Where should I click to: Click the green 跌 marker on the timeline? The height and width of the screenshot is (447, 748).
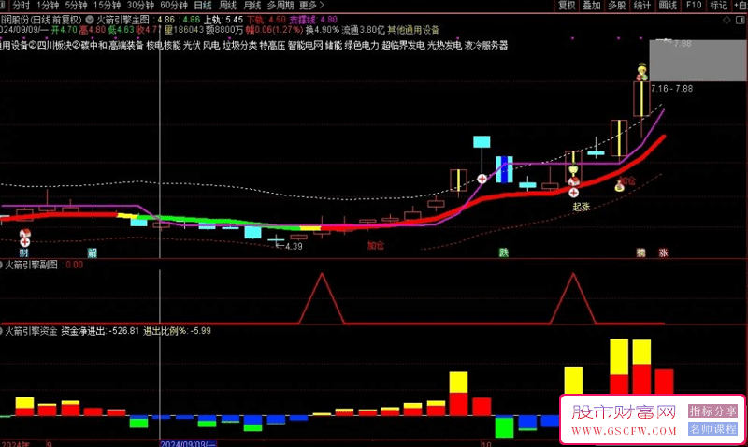(x=504, y=252)
